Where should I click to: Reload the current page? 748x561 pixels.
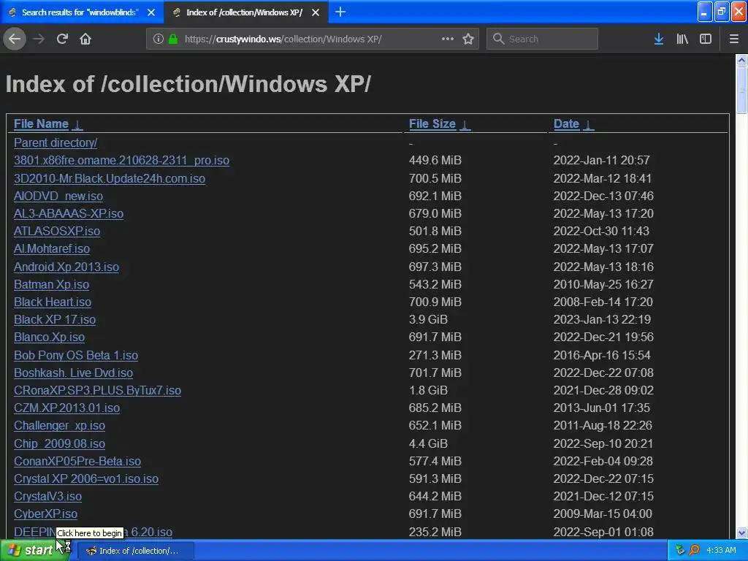tap(62, 39)
